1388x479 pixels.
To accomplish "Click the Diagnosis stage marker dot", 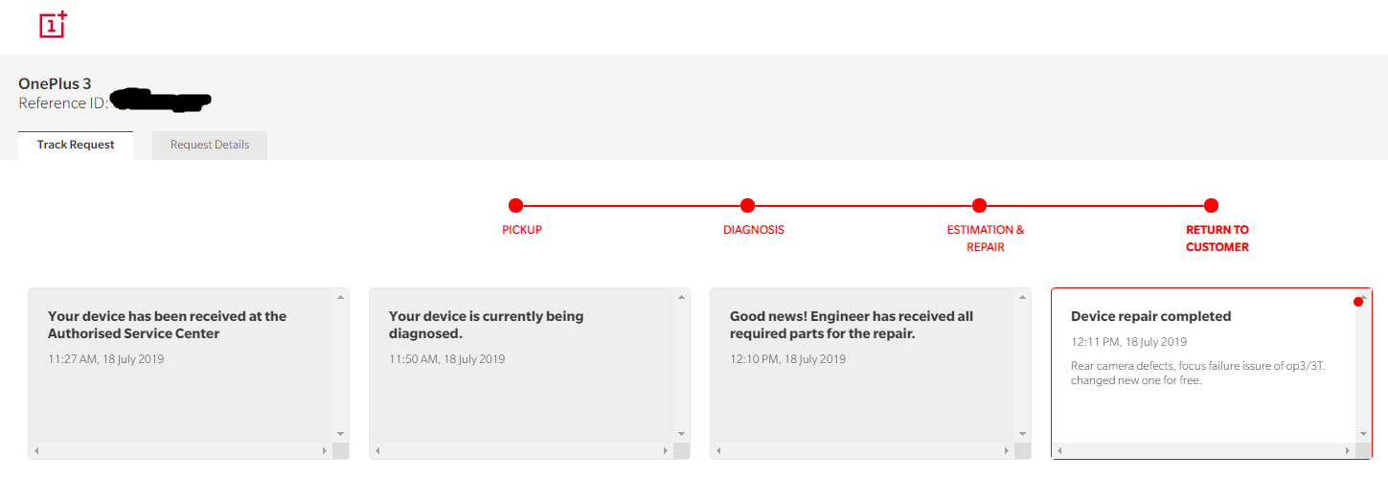I will [x=748, y=205].
